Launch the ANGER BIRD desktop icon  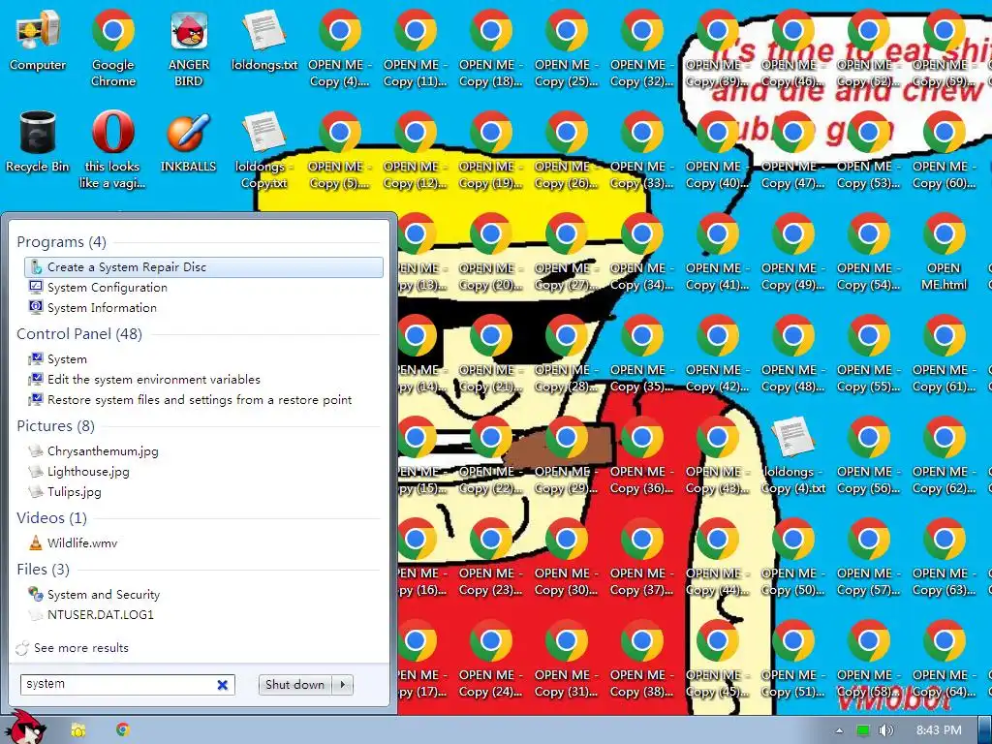click(x=189, y=47)
